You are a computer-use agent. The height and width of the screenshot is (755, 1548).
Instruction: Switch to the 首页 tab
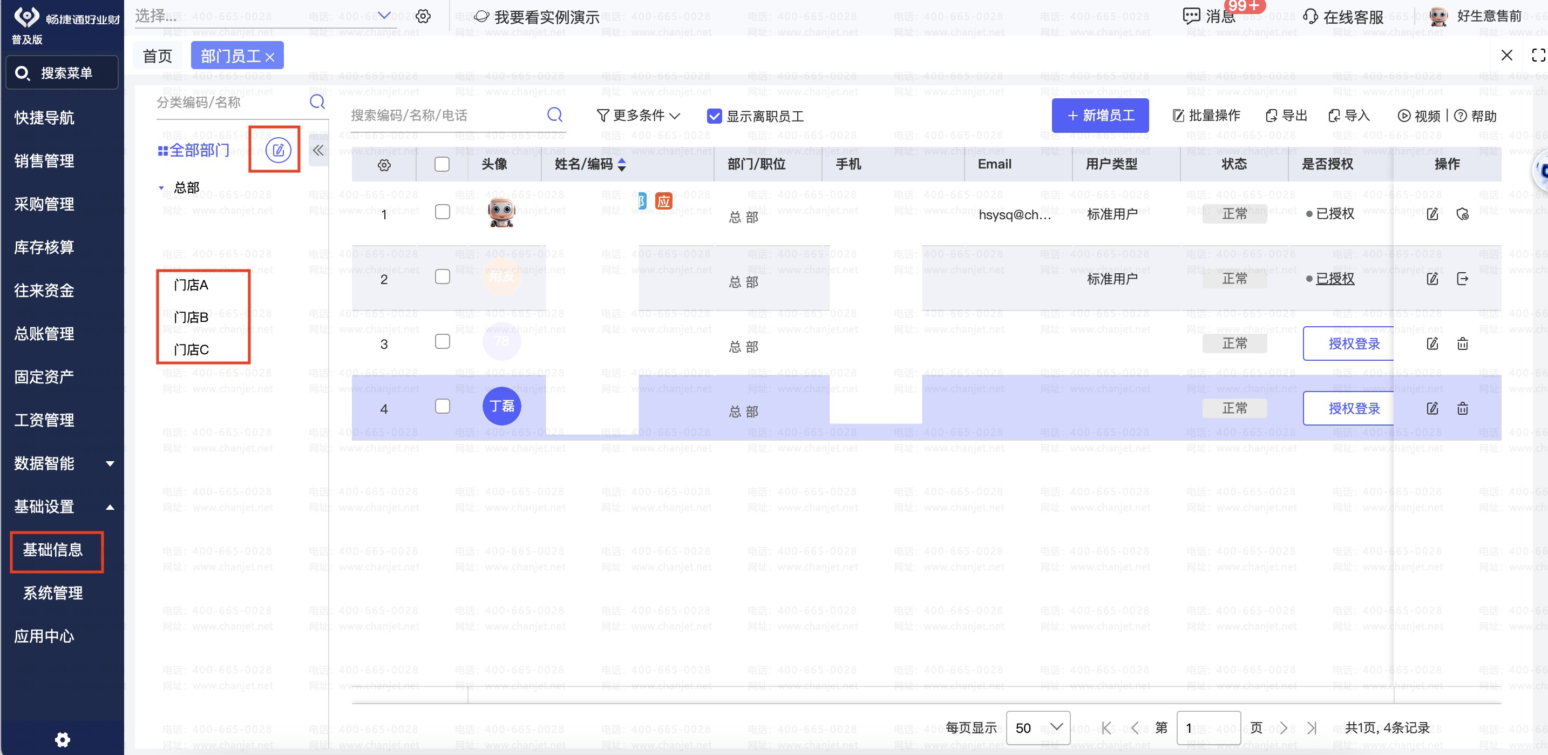[157, 56]
